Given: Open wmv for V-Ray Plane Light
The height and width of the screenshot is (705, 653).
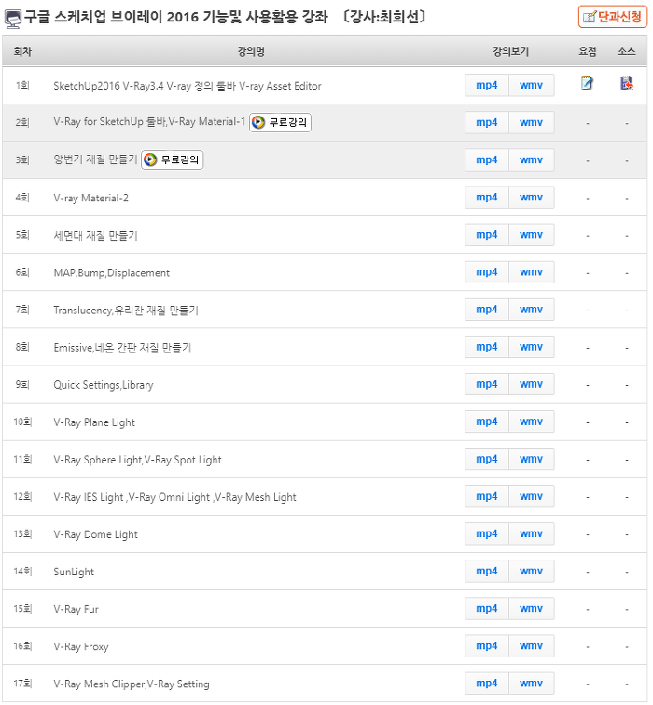Looking at the screenshot, I should point(531,422).
